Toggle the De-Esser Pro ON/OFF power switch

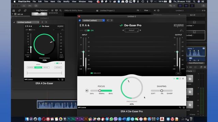[87, 30]
